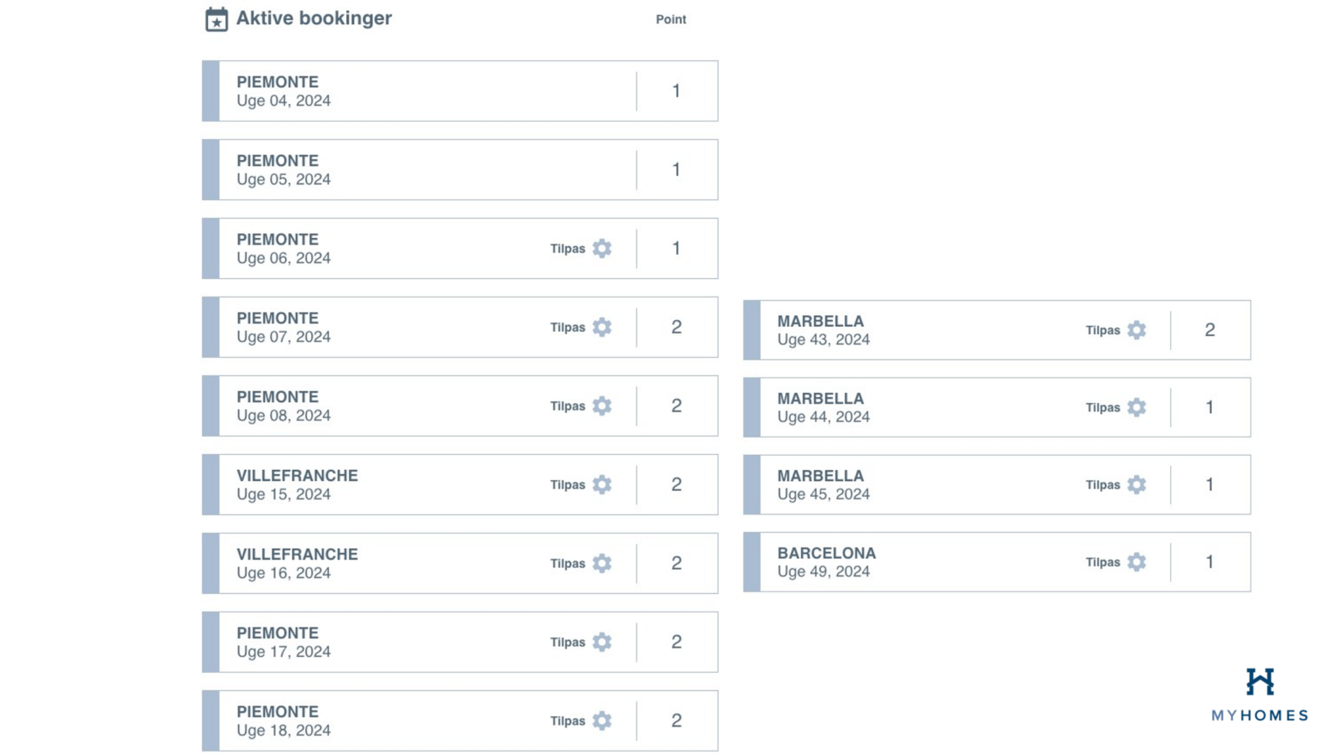Click gear icon for Piemonte Uge 06
The height and width of the screenshot is (754, 1342).
tap(602, 249)
